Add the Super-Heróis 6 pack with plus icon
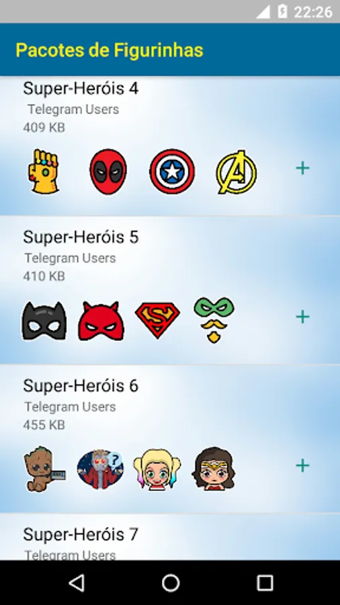 tap(302, 466)
